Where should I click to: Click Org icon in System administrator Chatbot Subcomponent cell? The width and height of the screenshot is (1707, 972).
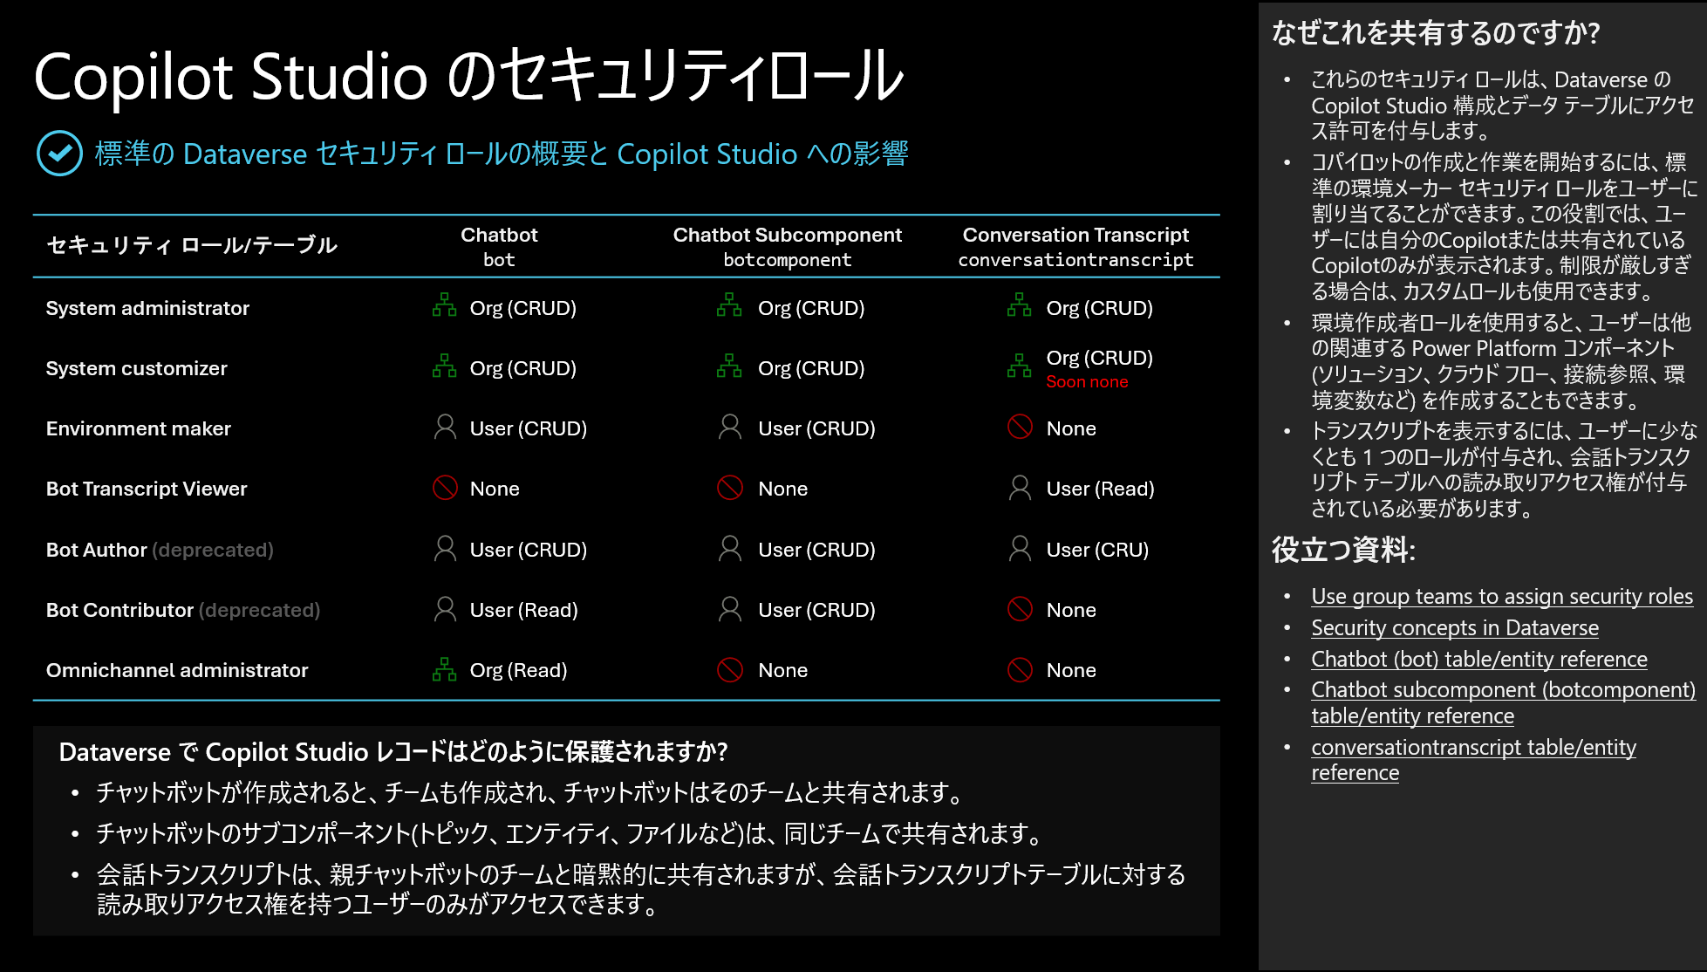729,305
